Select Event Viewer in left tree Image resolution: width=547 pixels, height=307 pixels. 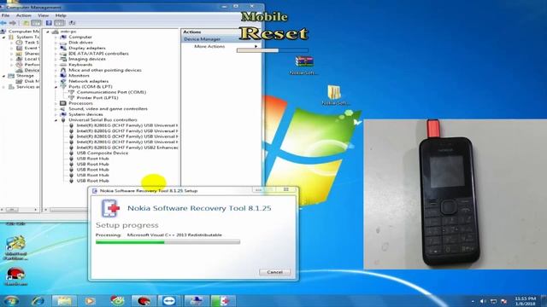click(x=32, y=48)
